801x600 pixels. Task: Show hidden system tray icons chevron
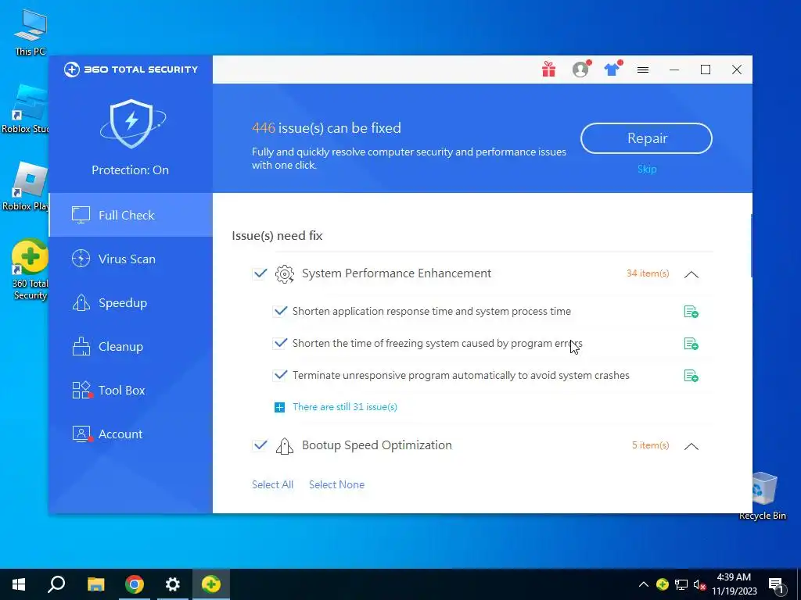point(644,584)
